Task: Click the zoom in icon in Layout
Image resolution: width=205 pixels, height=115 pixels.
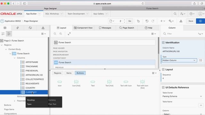Action: (61, 34)
